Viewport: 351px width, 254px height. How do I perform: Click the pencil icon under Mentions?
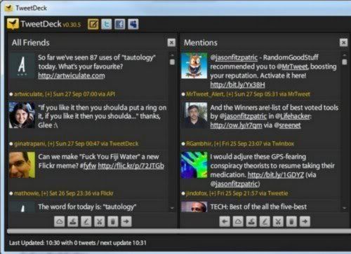tap(265, 221)
